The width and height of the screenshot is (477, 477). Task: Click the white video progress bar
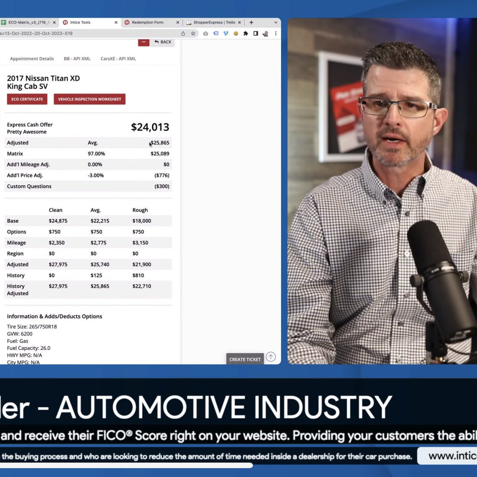[126, 465]
